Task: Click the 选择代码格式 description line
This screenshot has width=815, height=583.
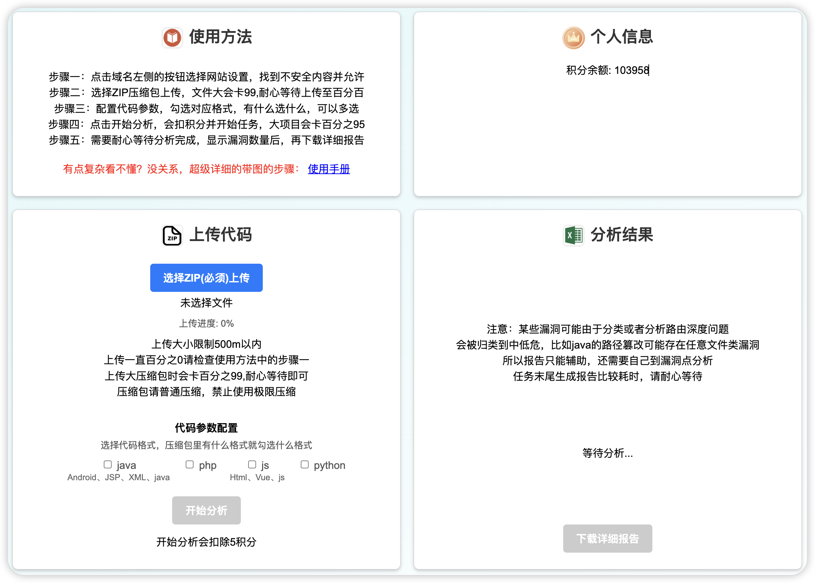Action: coord(206,445)
